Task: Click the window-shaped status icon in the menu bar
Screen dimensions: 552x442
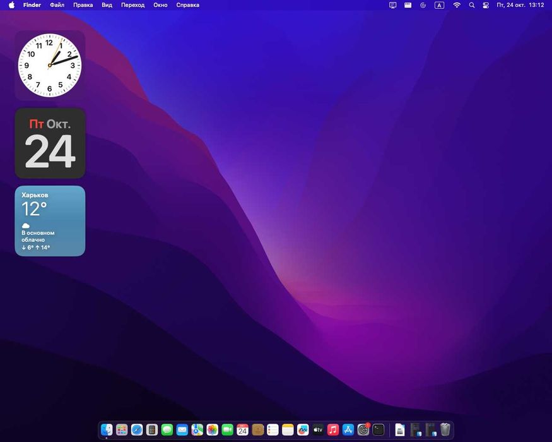Action: tap(408, 5)
